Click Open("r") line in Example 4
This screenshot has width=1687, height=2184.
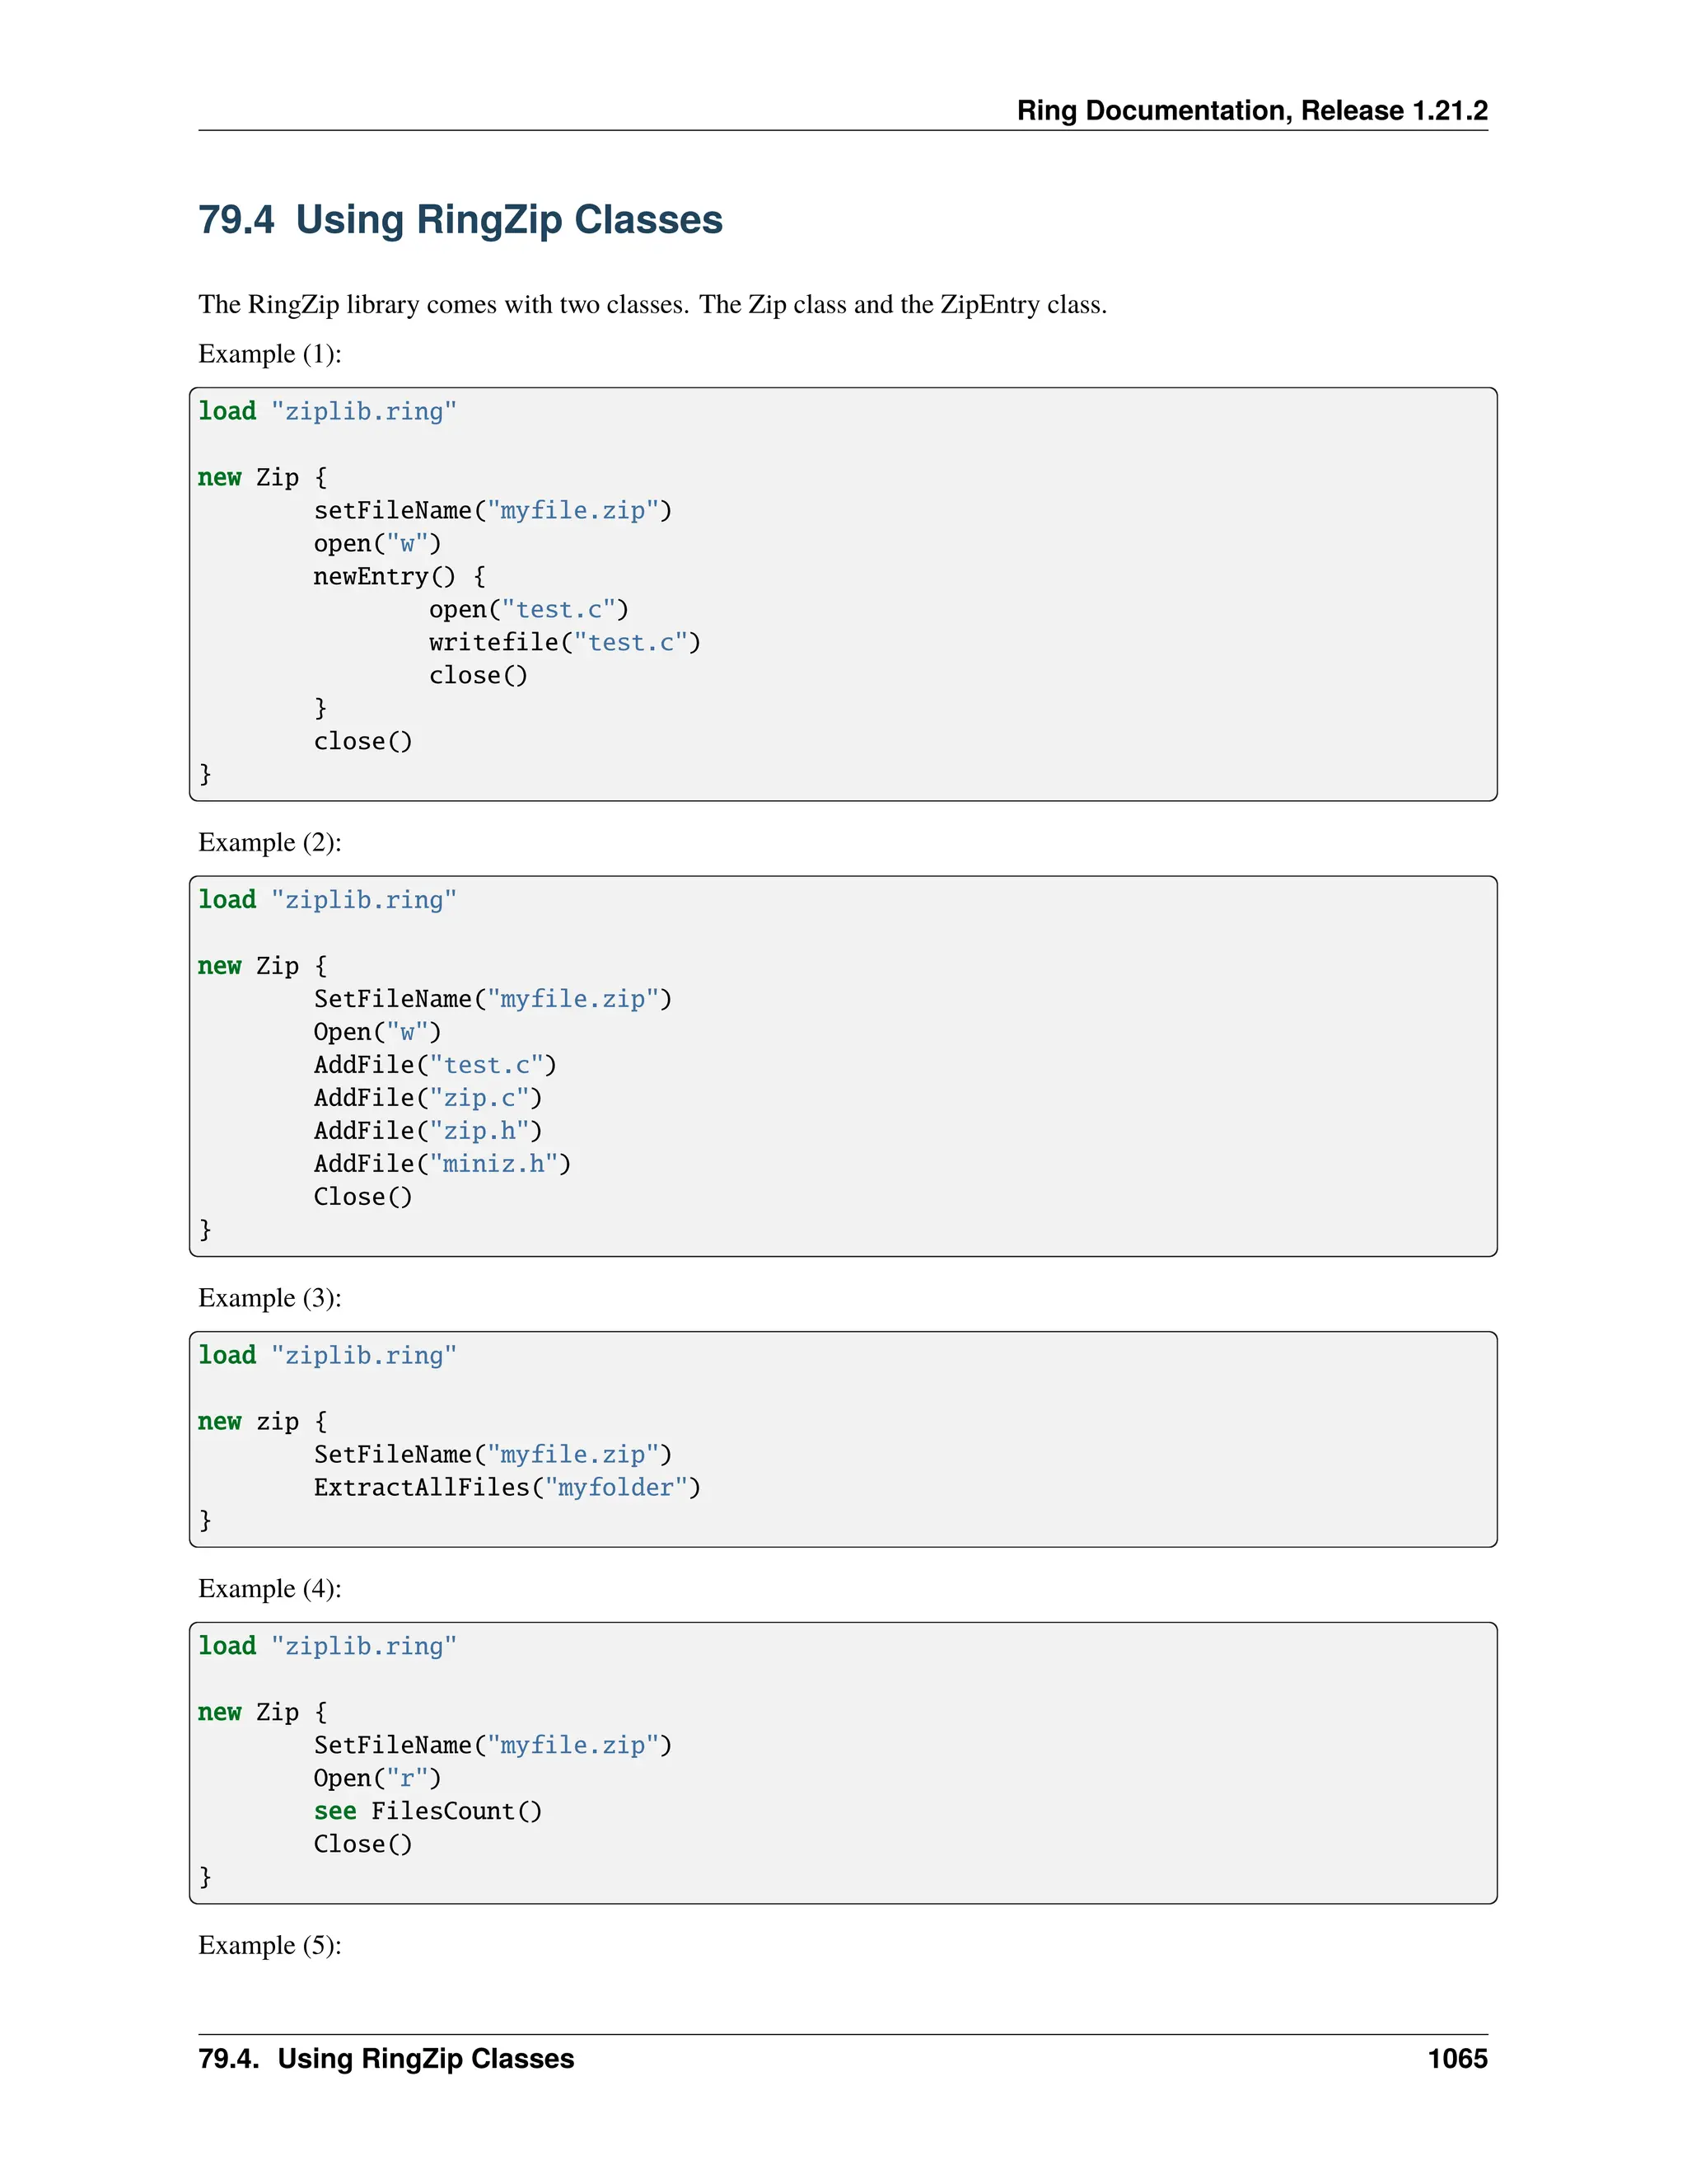coord(376,1778)
